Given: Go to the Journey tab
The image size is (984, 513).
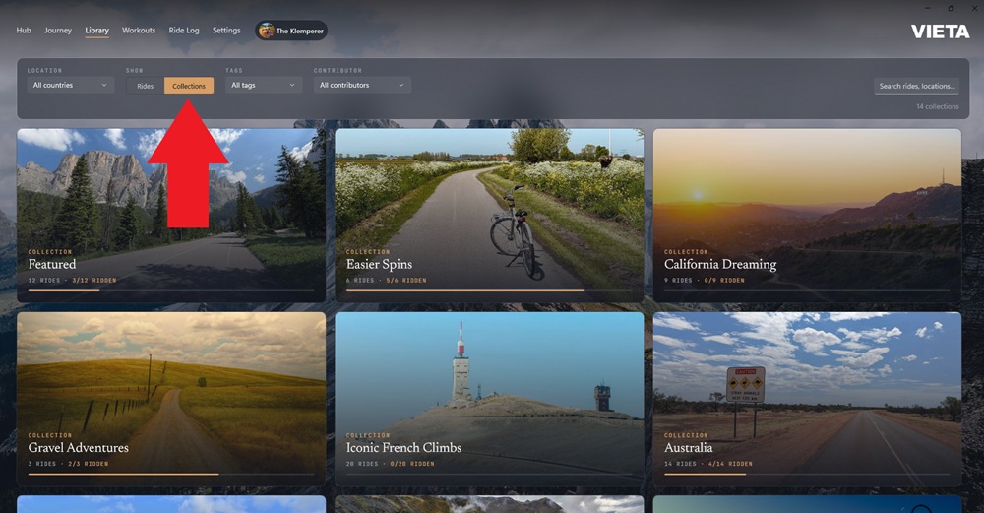Looking at the screenshot, I should 58,31.
